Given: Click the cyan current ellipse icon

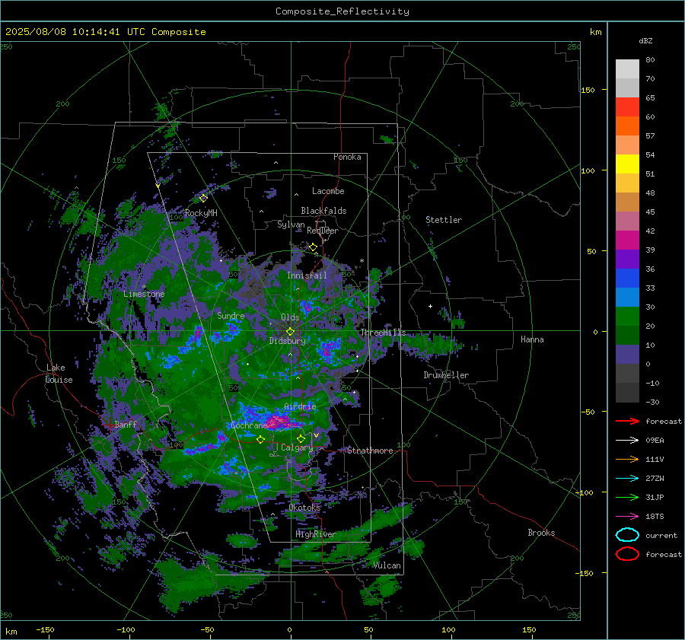Looking at the screenshot, I should (627, 535).
